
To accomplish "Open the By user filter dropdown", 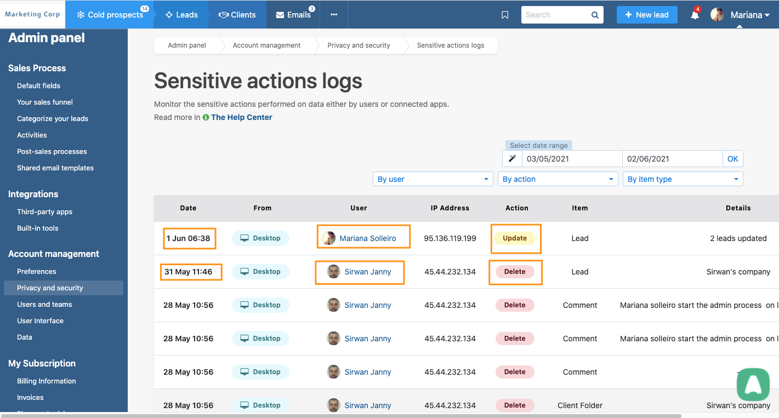I will [433, 179].
